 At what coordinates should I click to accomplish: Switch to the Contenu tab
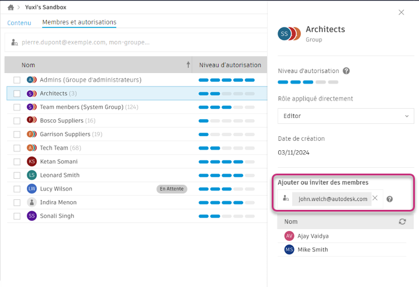19,23
